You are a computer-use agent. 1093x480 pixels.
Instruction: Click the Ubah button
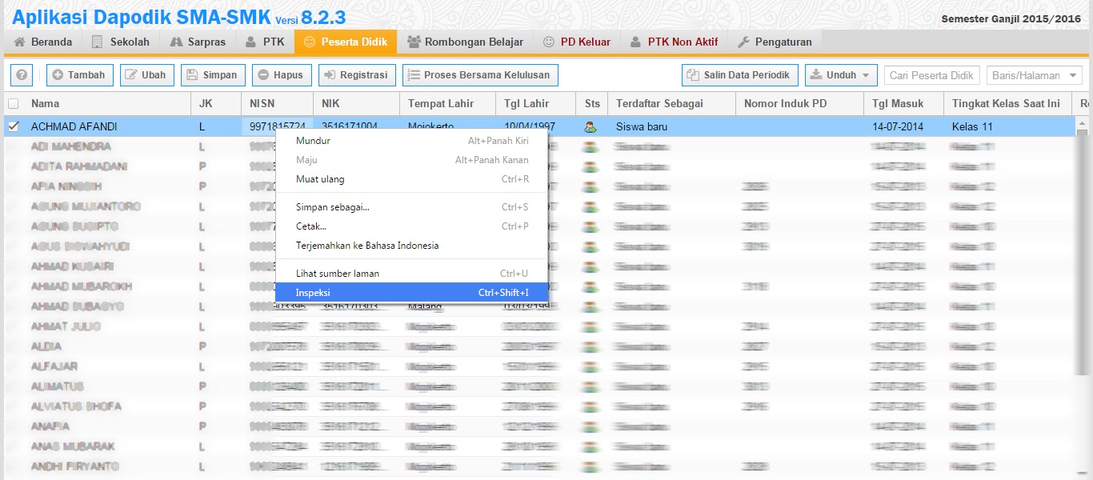tap(146, 75)
